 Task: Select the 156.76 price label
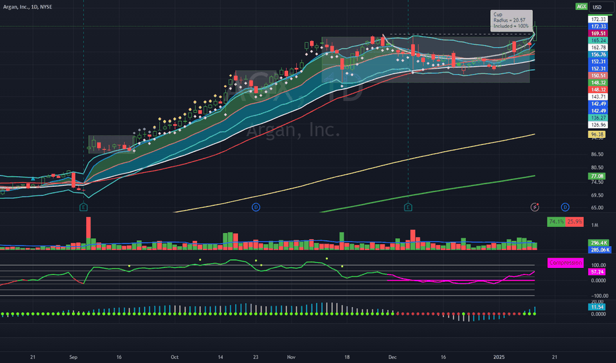(598, 55)
